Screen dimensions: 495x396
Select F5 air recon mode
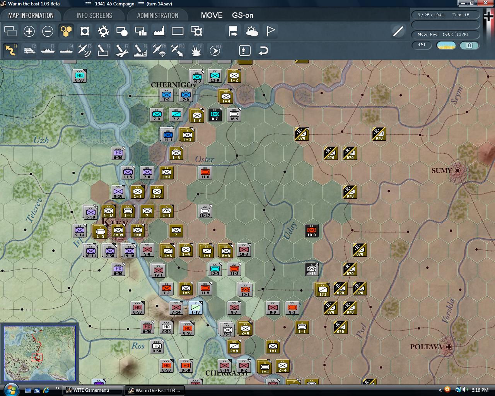coord(85,50)
